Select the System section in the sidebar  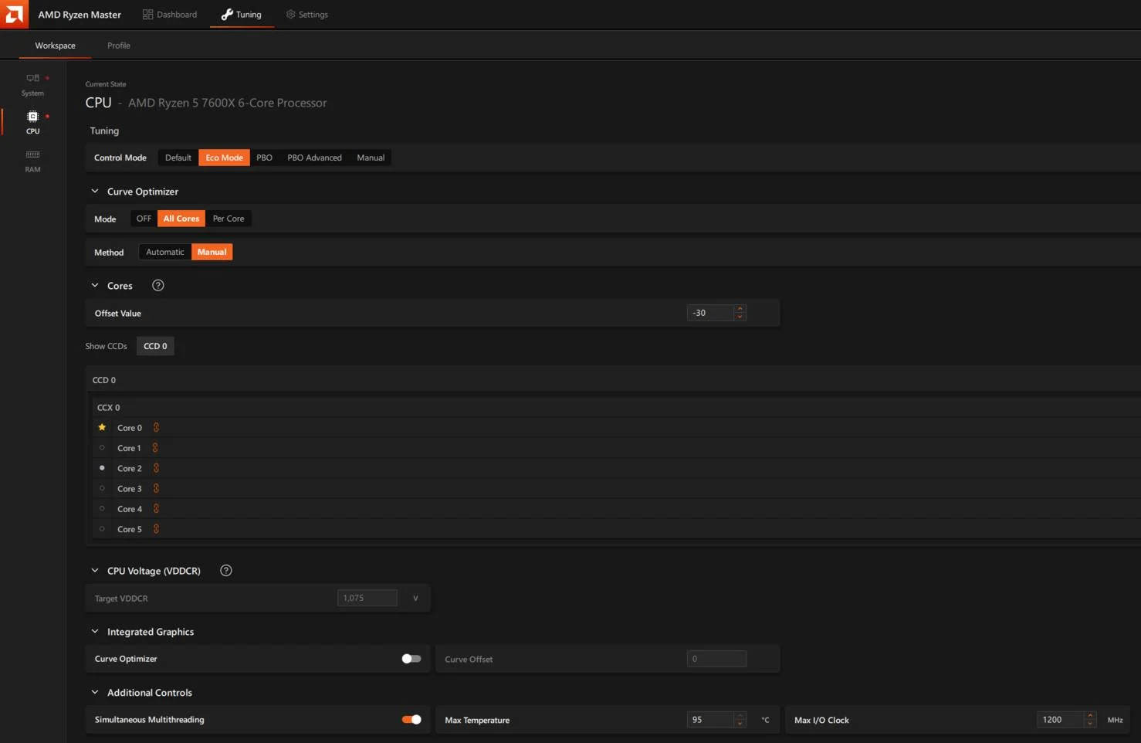point(32,83)
